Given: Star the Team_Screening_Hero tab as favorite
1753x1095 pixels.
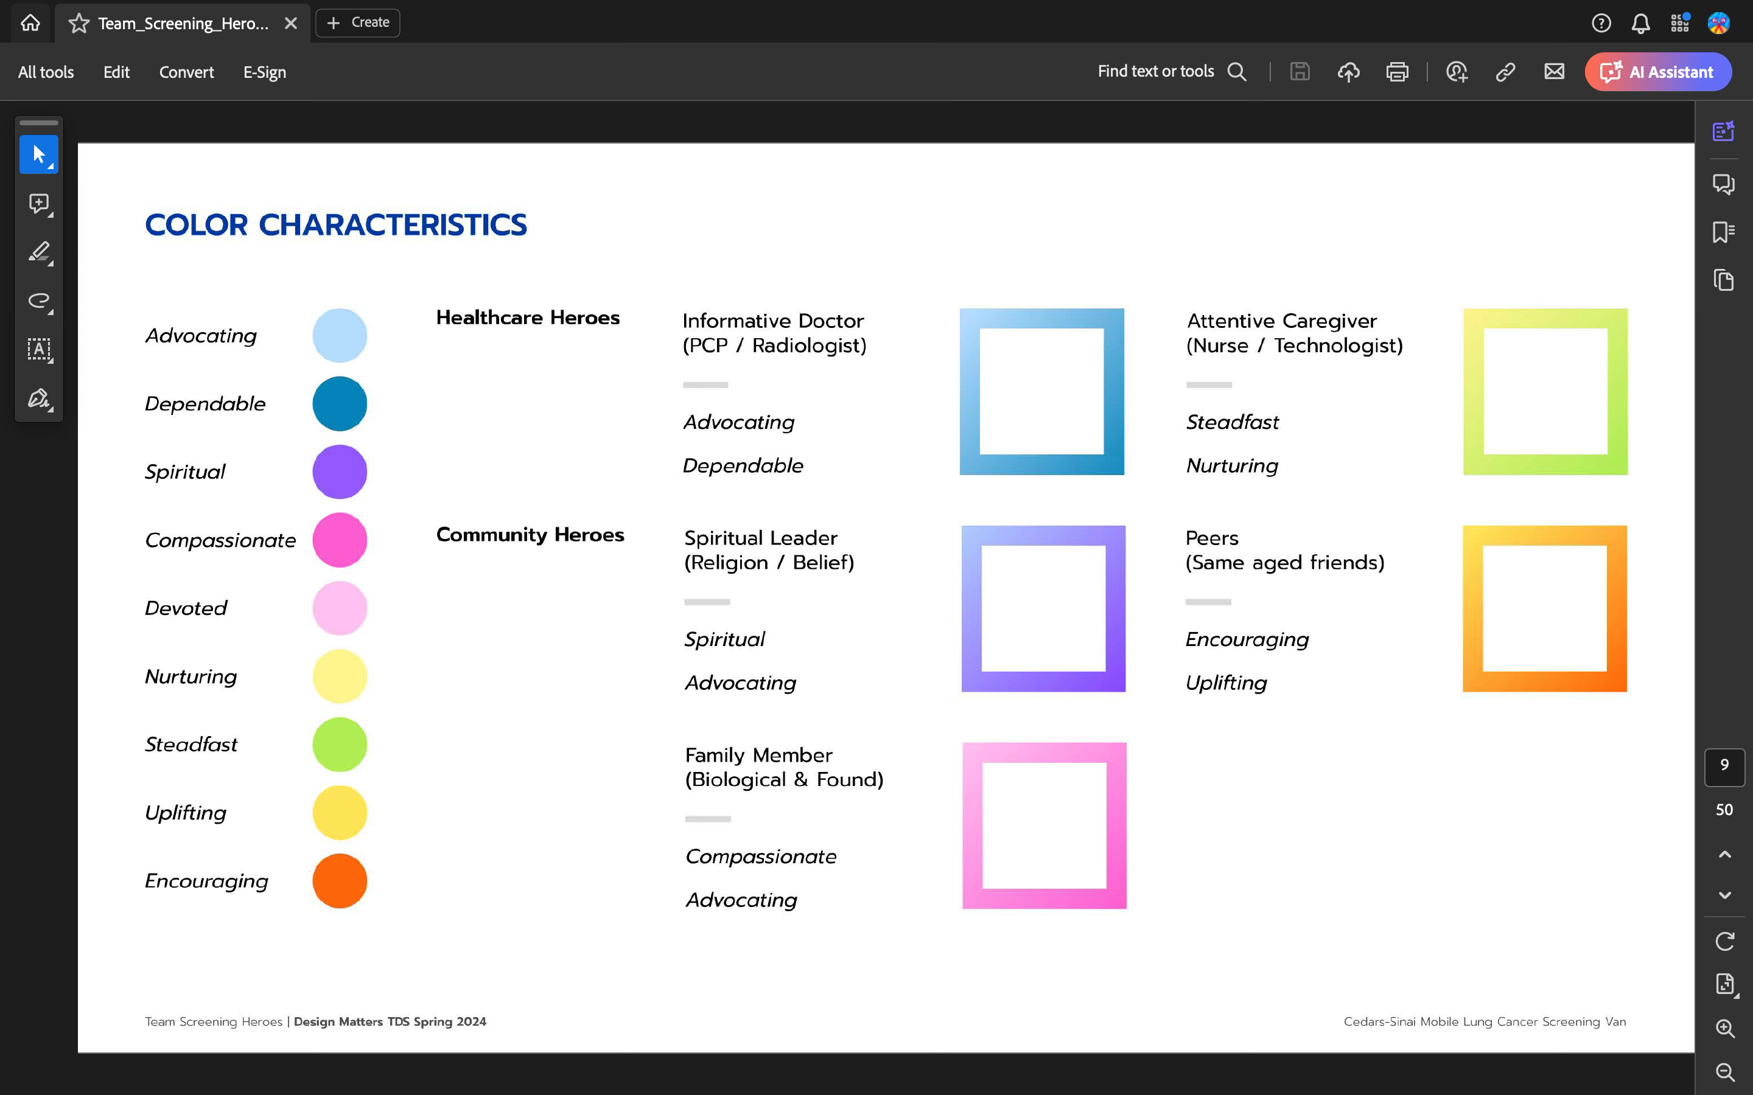Looking at the screenshot, I should pos(79,23).
